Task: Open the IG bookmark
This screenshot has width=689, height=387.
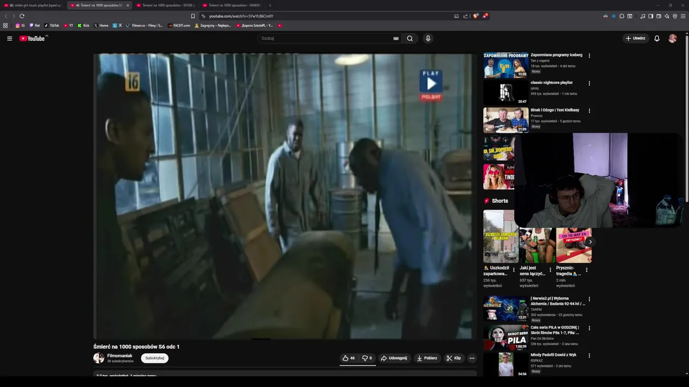Action: point(20,25)
